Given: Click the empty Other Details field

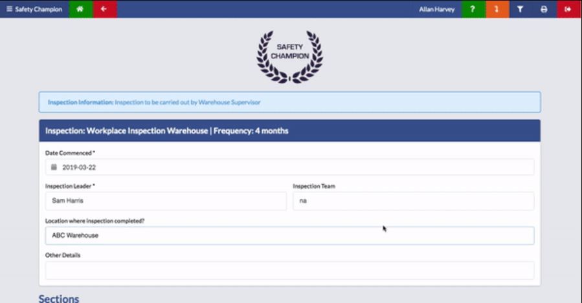Looking at the screenshot, I should 290,271.
